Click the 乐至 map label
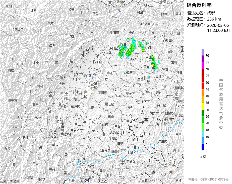This screenshot has width=232, height=184. [118, 95]
